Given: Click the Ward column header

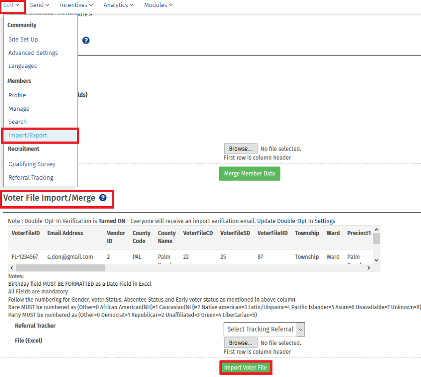Looking at the screenshot, I should point(333,233).
